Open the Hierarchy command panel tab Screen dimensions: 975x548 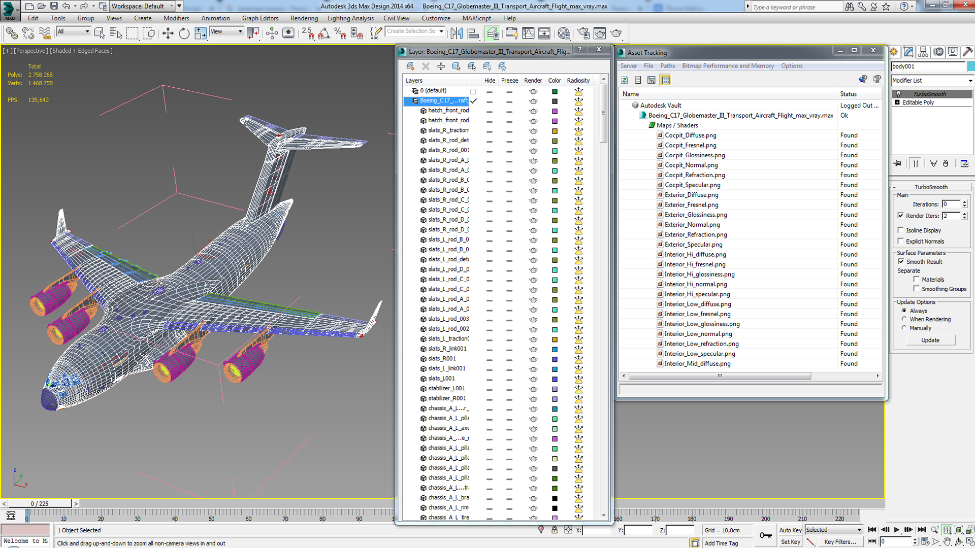923,52
